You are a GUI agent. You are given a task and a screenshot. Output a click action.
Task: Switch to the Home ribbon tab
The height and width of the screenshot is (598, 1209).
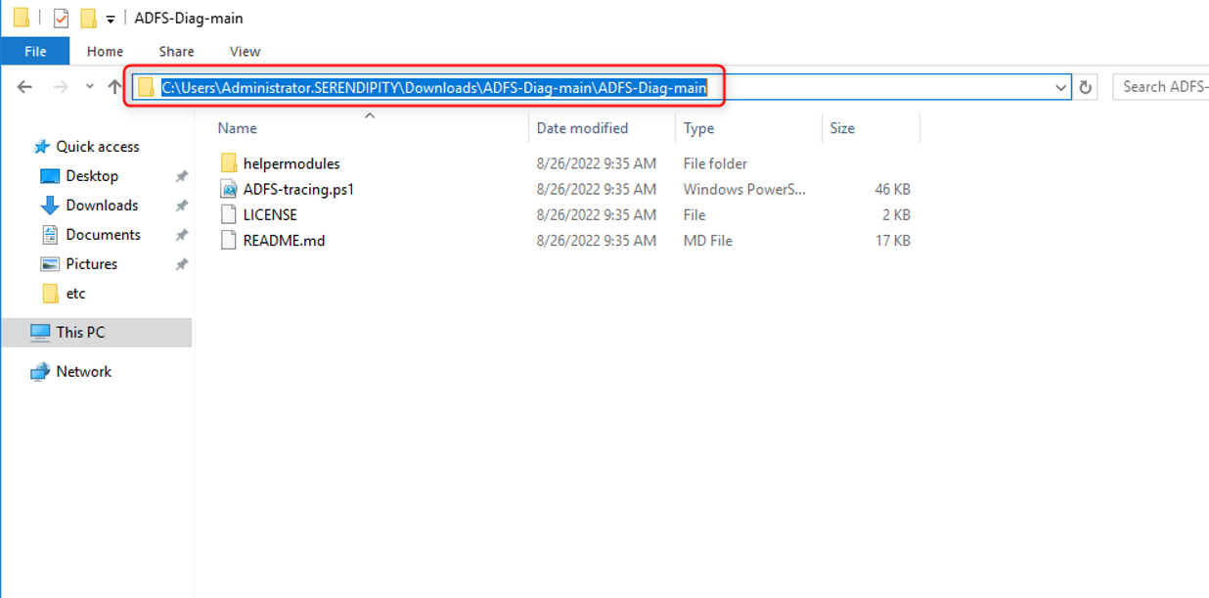105,51
